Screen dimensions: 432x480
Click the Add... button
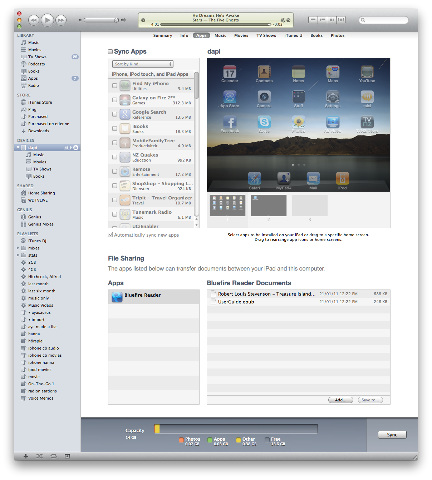click(x=340, y=400)
